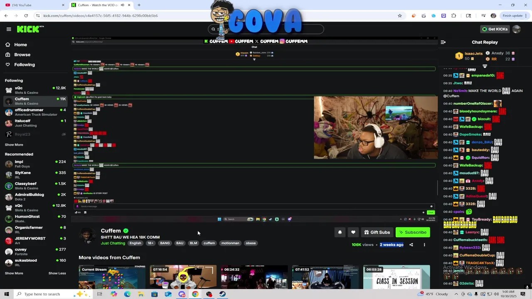The width and height of the screenshot is (532, 299).
Task: Open Kick profile avatar menu
Action: [517, 29]
